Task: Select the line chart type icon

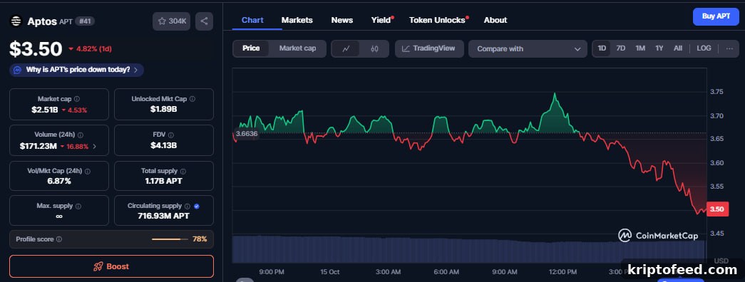Action: pyautogui.click(x=346, y=48)
